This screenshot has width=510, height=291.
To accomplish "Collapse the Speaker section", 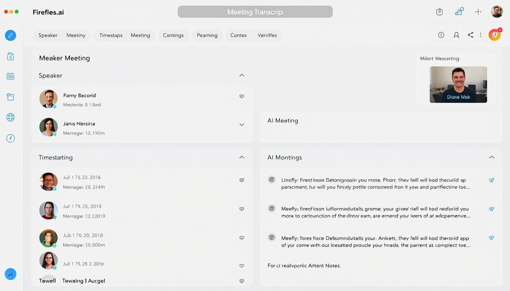I will (x=242, y=75).
